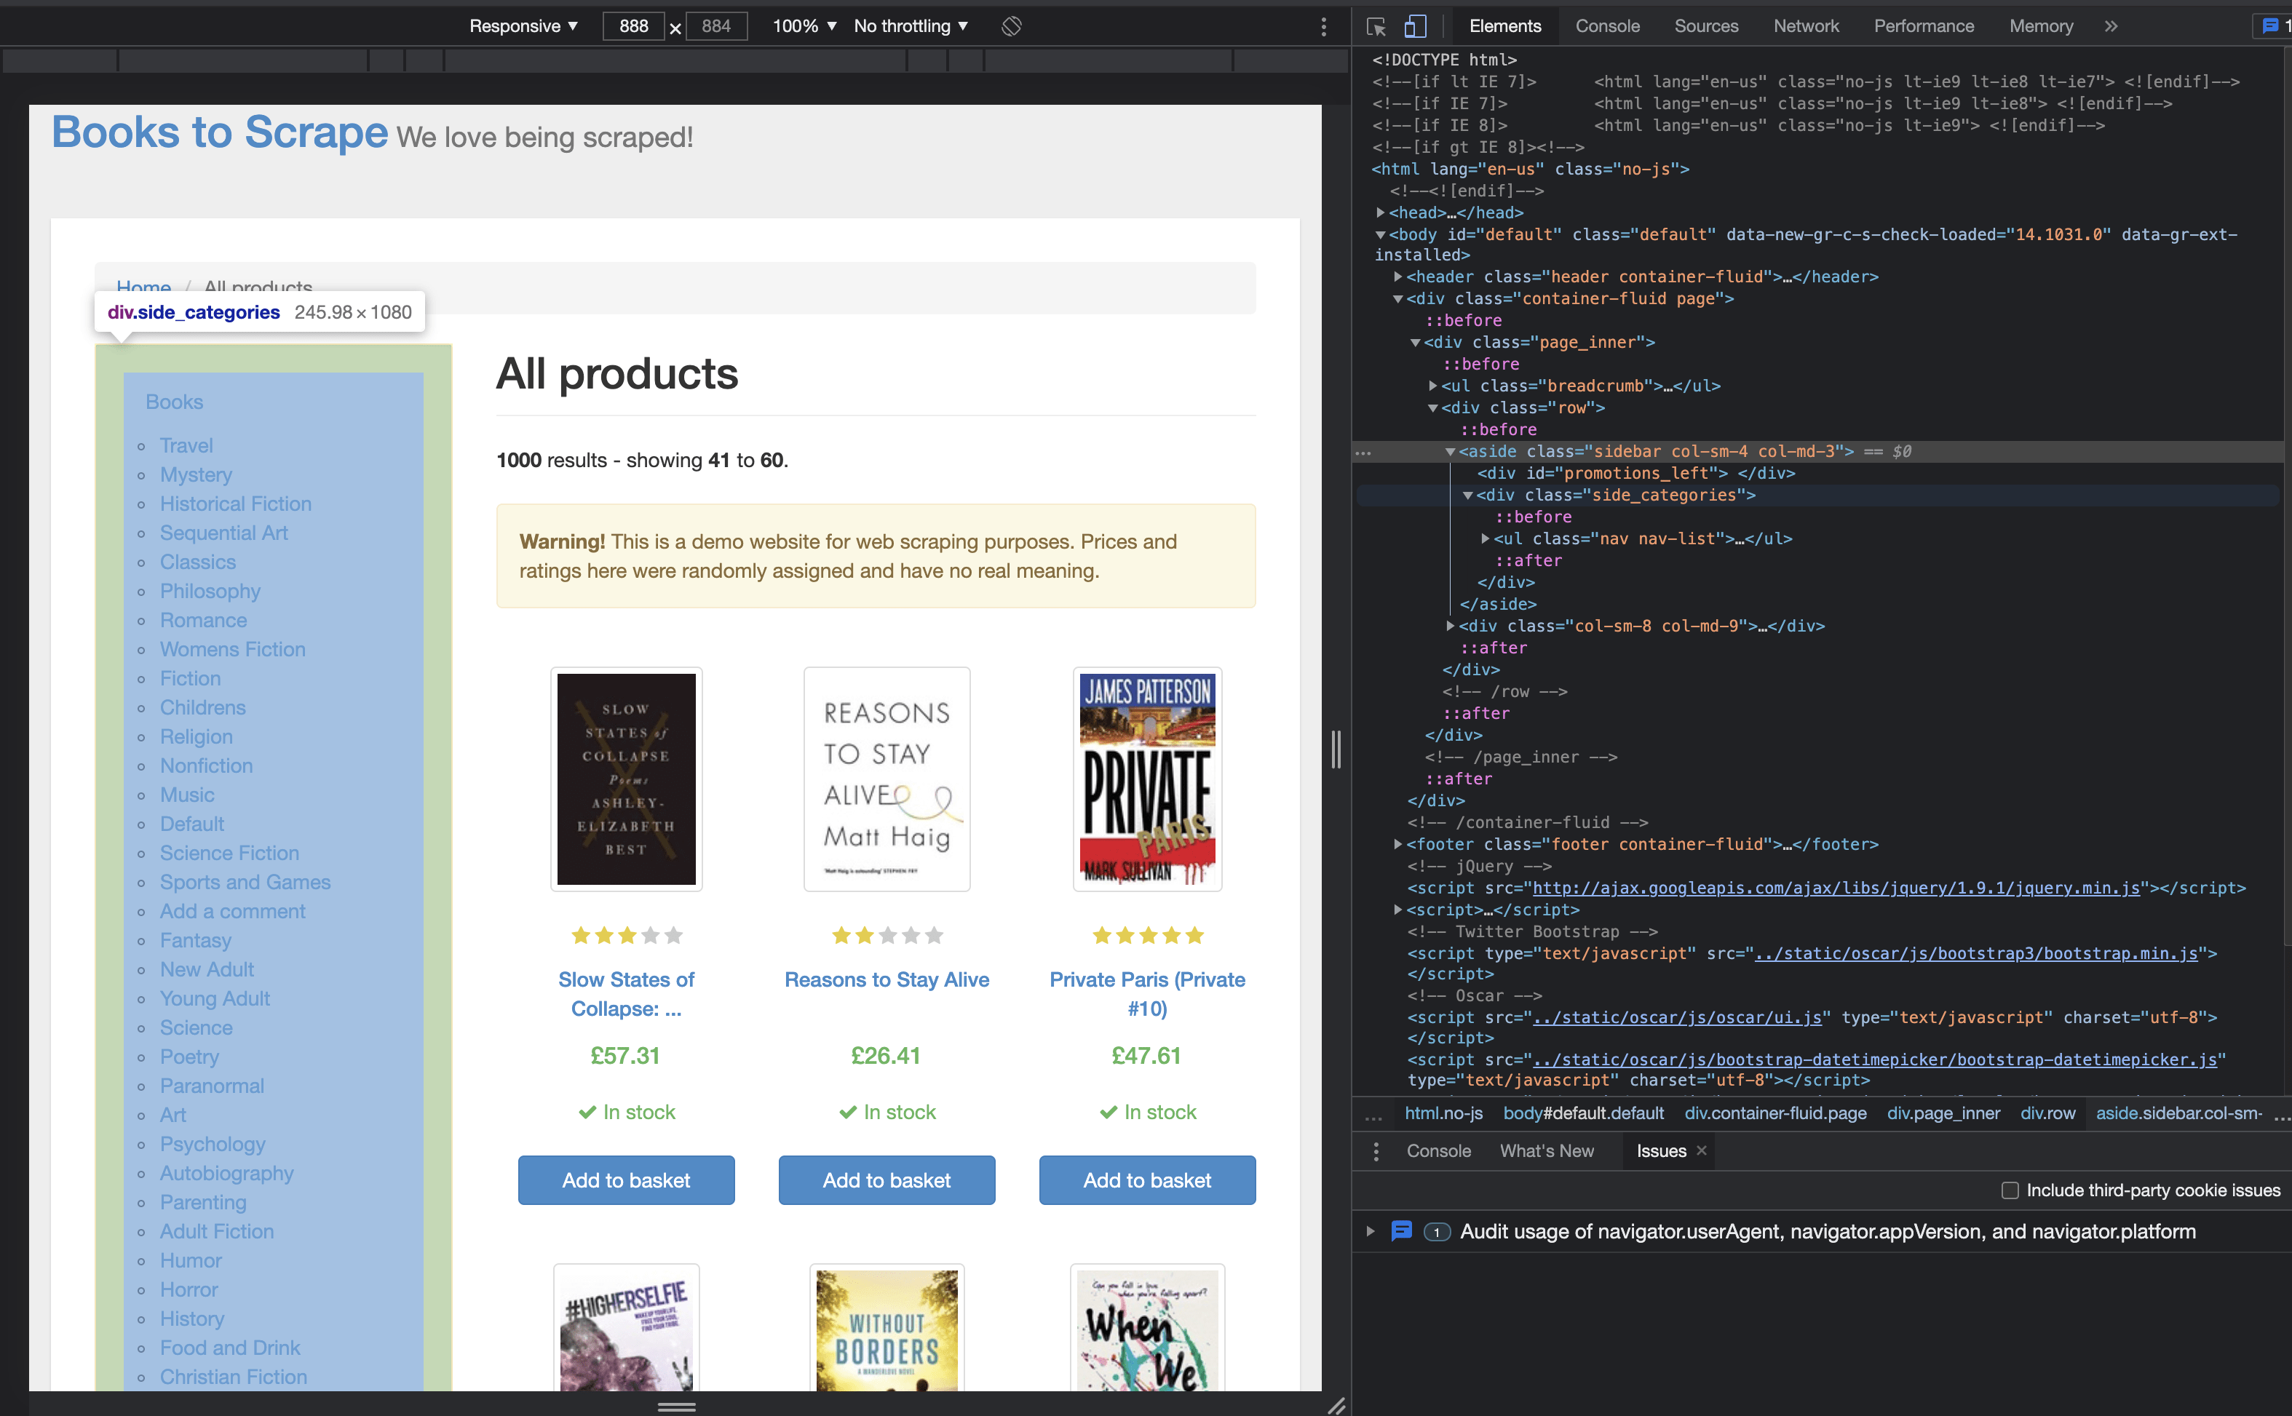Screen dimensions: 2292x1416
Task: Open the What's New drawer tab
Action: pos(1547,1151)
